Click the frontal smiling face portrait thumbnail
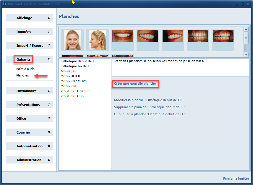The height and width of the screenshot is (185, 253). 72,40
